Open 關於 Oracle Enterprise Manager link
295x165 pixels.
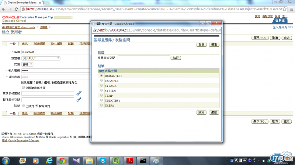pos(21,140)
